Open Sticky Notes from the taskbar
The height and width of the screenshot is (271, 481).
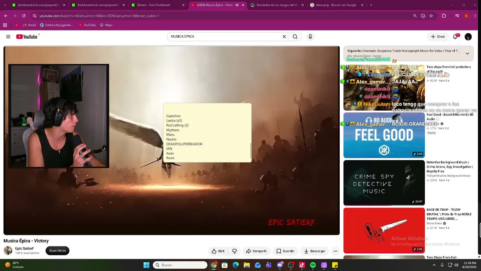[x=335, y=265]
